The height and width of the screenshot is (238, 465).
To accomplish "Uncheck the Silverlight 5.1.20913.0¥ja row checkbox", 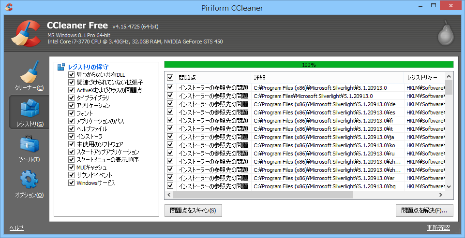I will pyautogui.click(x=170, y=137).
